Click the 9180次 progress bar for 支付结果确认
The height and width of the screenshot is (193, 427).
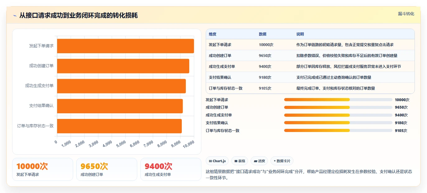click(338, 123)
